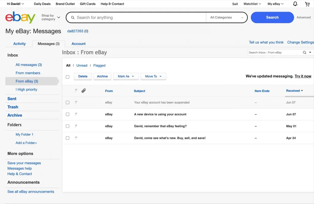Check the 'David, come see what's new' message checkbox
The height and width of the screenshot is (204, 314).
[x=67, y=138]
